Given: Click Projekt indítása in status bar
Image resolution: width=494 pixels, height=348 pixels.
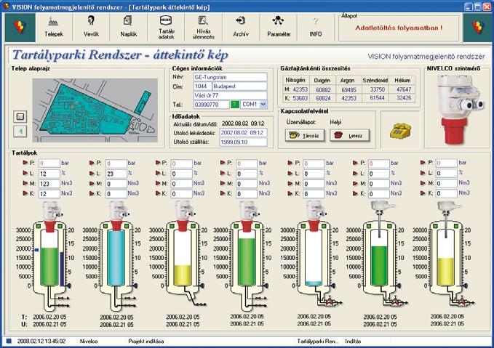Looking at the screenshot, I should click(x=146, y=341).
